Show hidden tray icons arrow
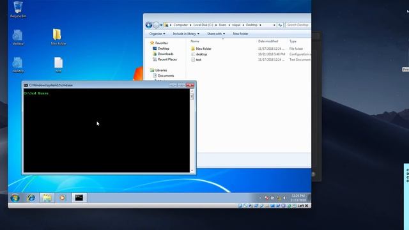 (260, 198)
